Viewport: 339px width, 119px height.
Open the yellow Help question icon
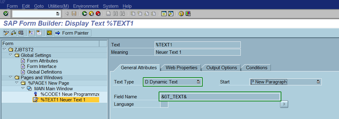point(181,14)
